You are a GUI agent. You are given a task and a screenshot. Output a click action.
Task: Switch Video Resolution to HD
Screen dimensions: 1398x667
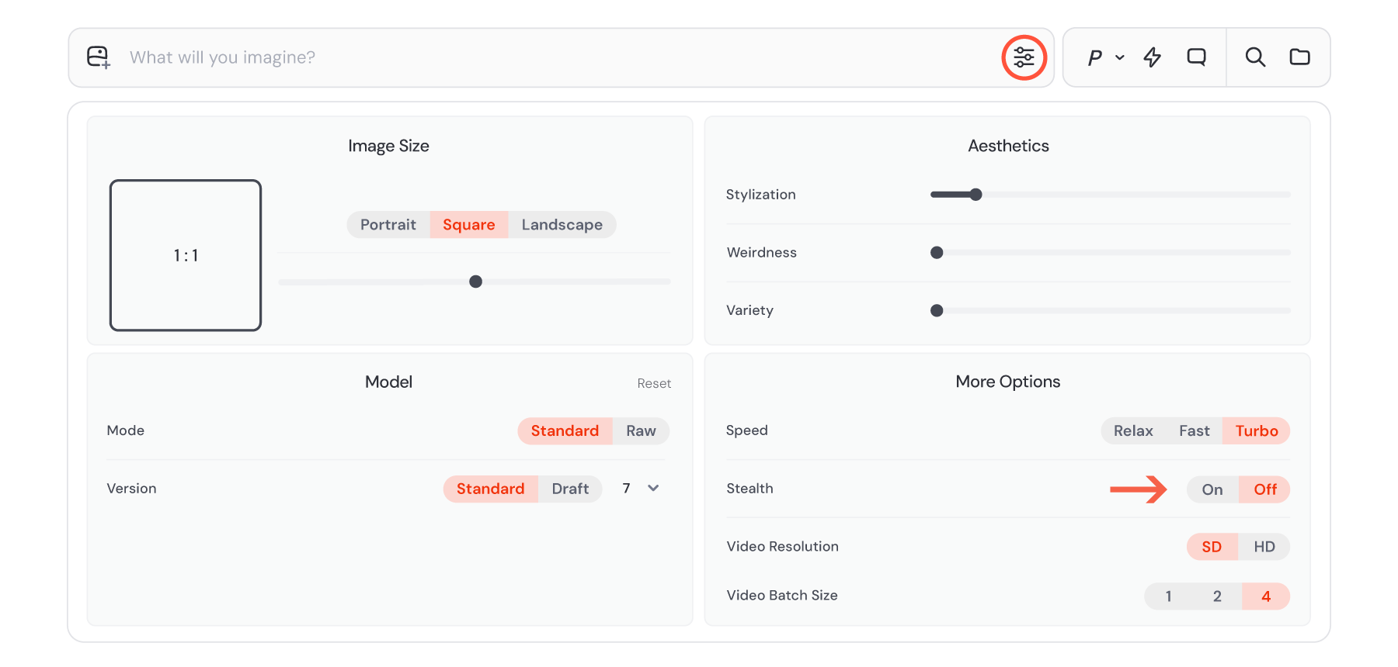tap(1264, 547)
